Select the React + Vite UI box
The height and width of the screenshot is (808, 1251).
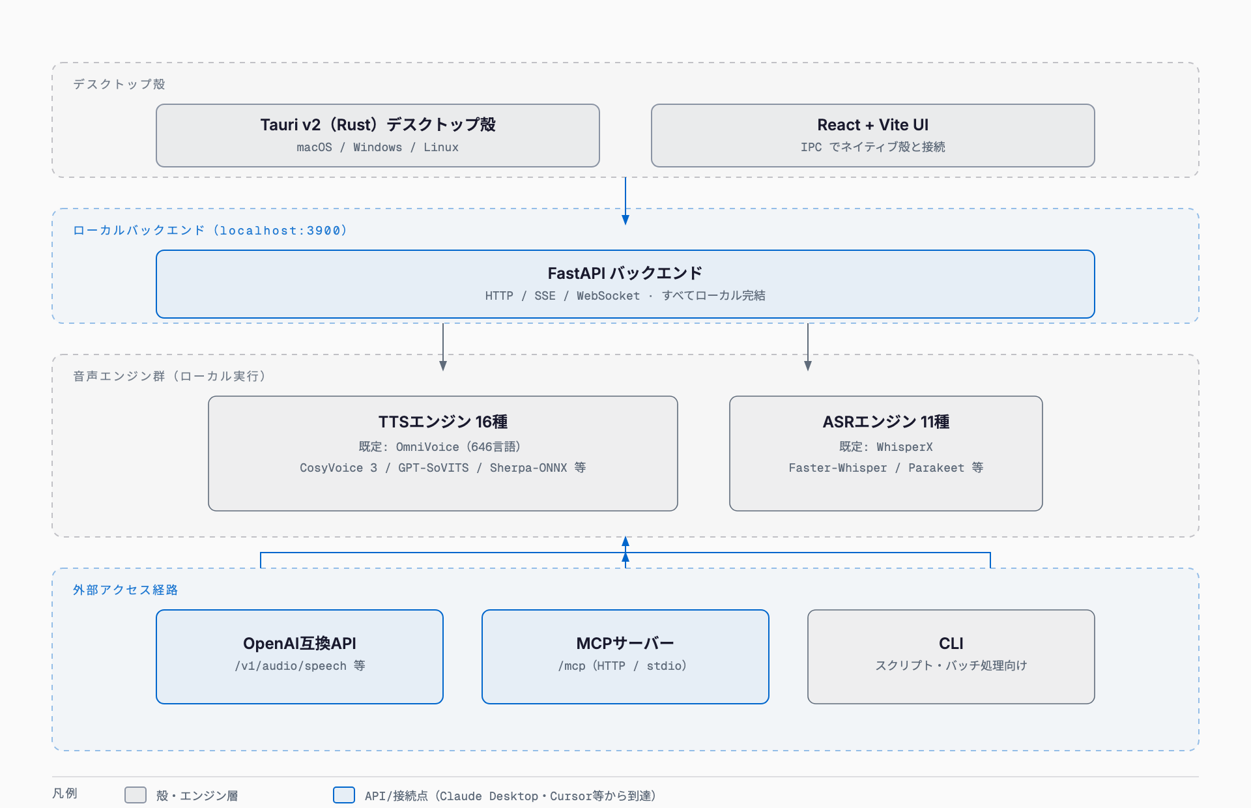point(873,136)
